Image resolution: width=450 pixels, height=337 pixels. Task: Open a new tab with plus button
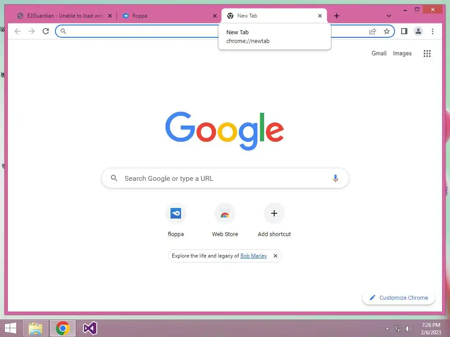(x=337, y=16)
